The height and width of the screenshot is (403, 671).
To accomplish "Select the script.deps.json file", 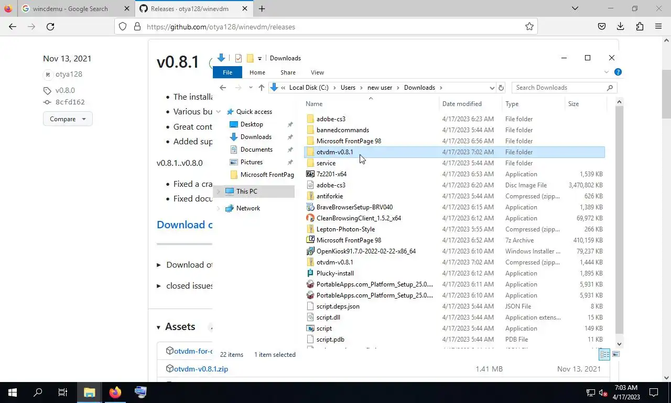I will (338, 306).
